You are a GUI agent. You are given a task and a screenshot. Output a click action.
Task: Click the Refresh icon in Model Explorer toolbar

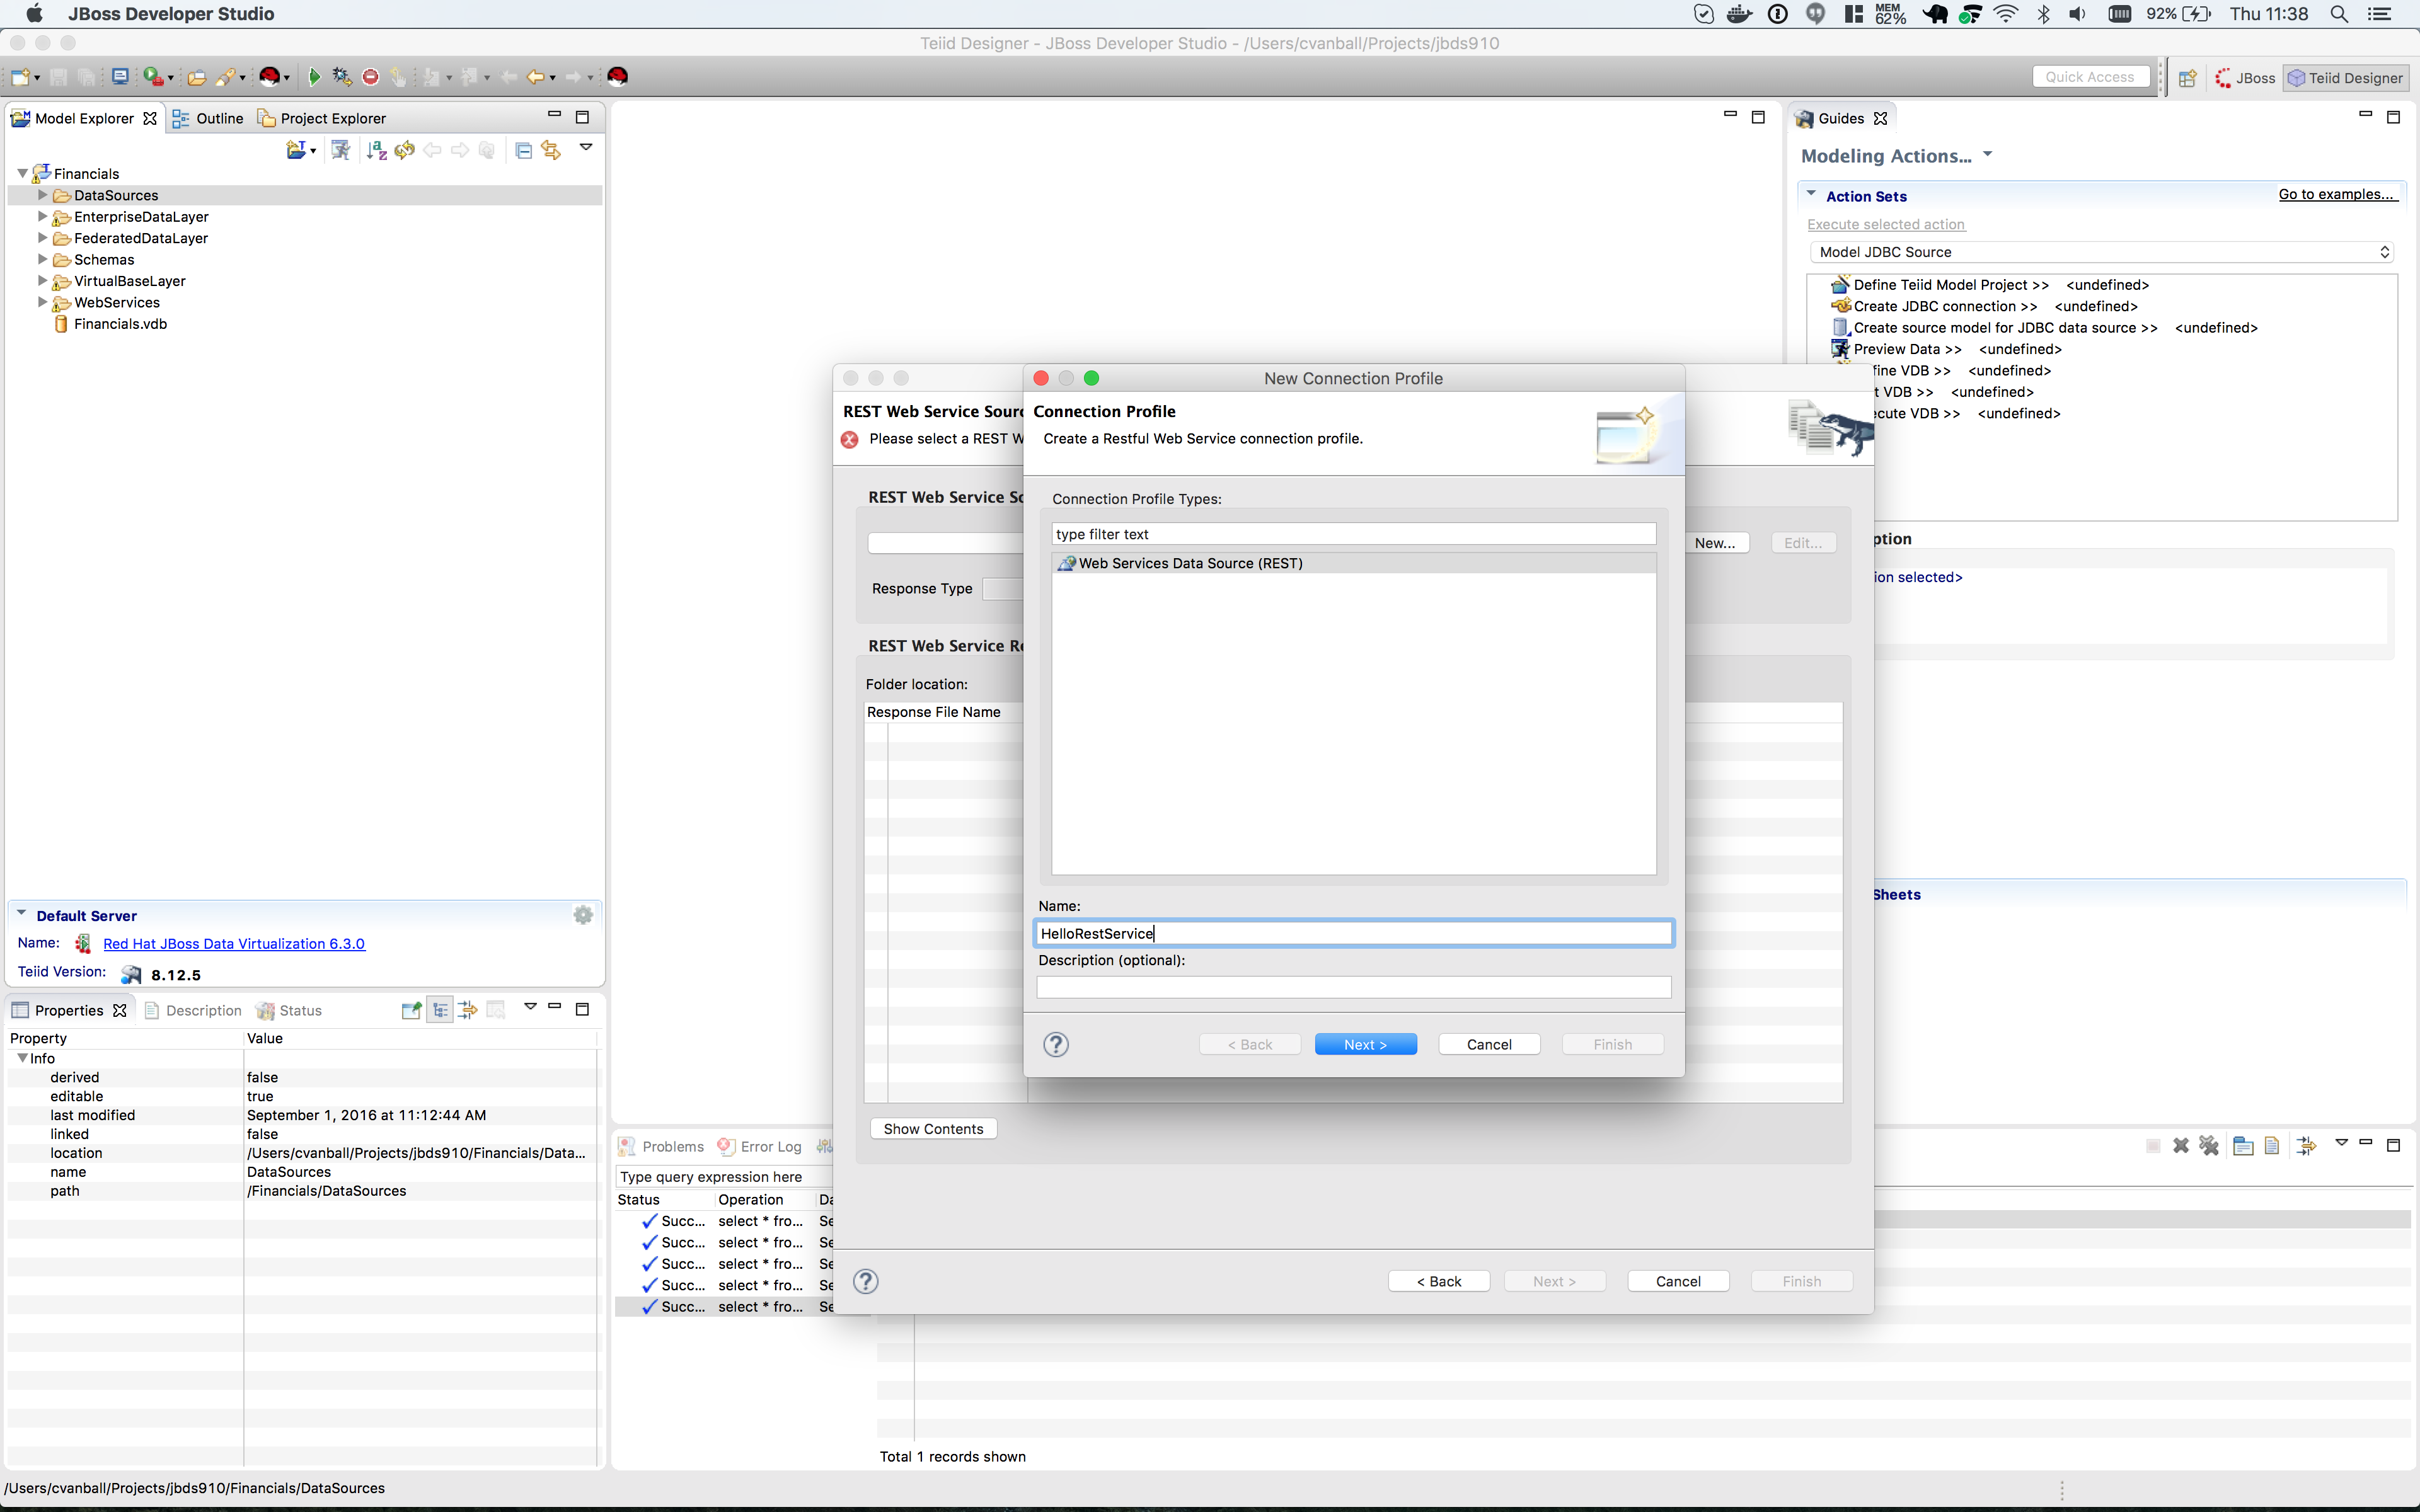point(404,150)
